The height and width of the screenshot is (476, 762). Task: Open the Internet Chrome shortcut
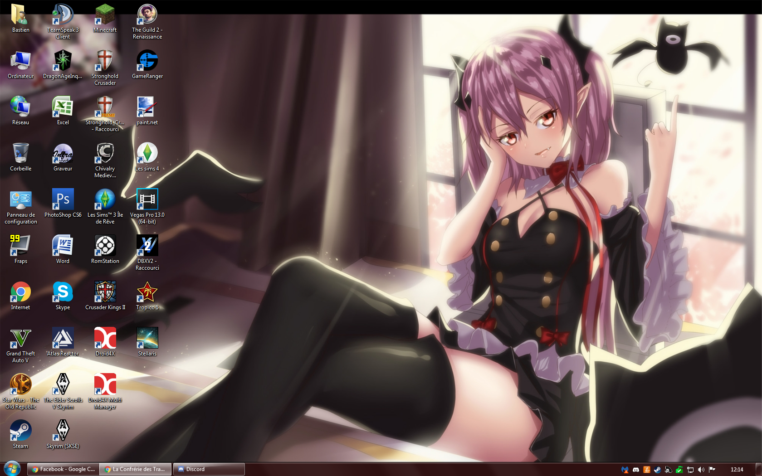(20, 296)
